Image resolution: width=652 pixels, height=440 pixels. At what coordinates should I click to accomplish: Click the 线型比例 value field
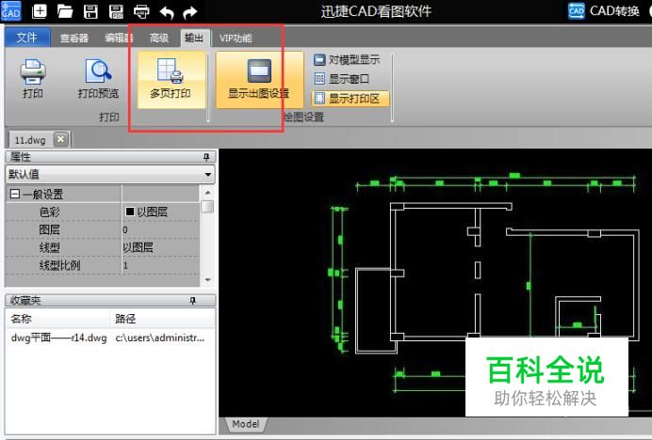160,265
